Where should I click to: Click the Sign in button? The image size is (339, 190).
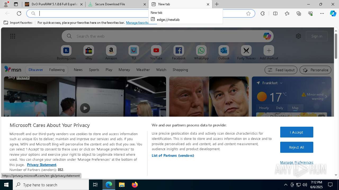pos(317,36)
